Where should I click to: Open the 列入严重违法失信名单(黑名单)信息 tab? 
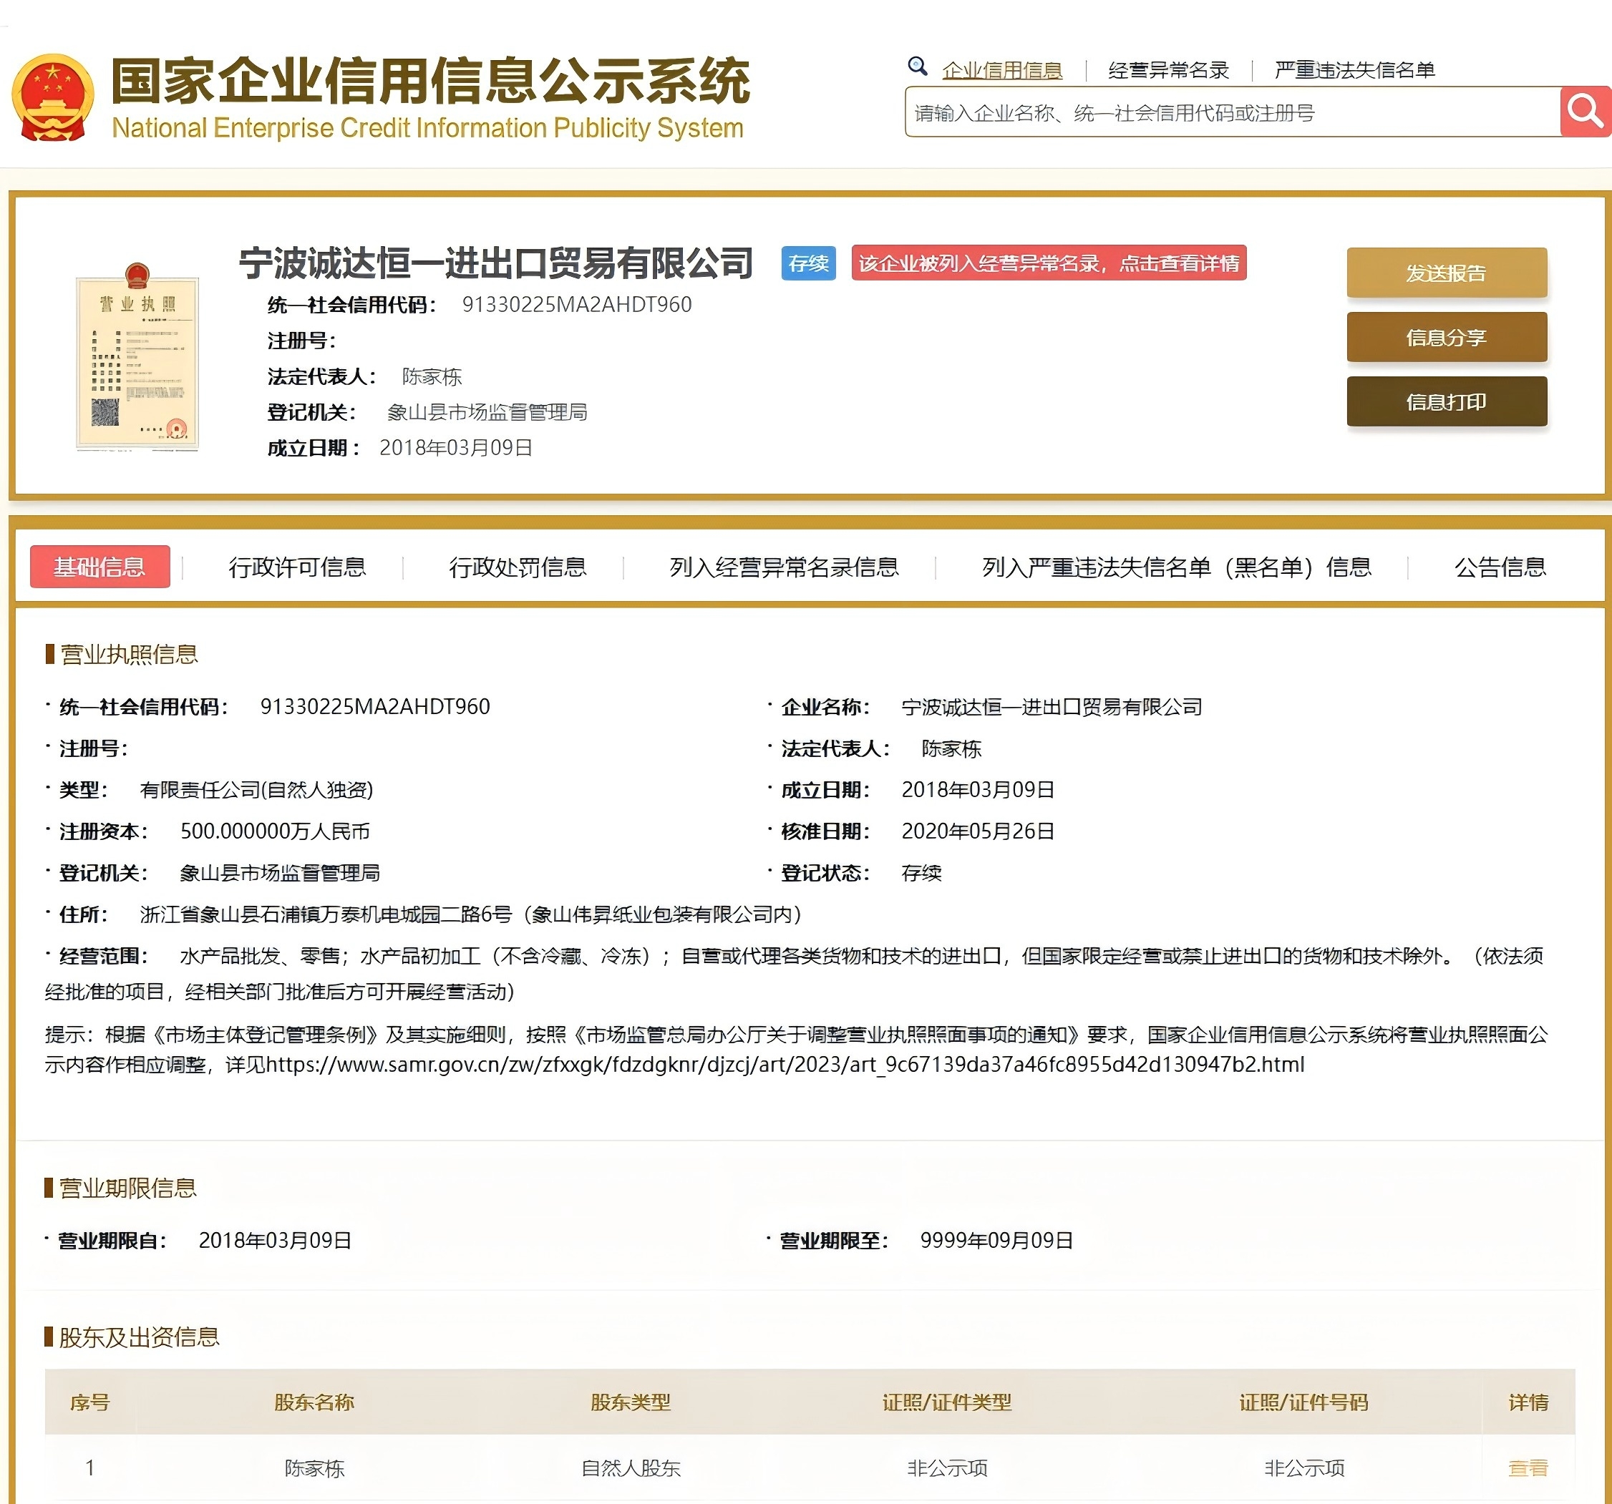tap(1176, 567)
